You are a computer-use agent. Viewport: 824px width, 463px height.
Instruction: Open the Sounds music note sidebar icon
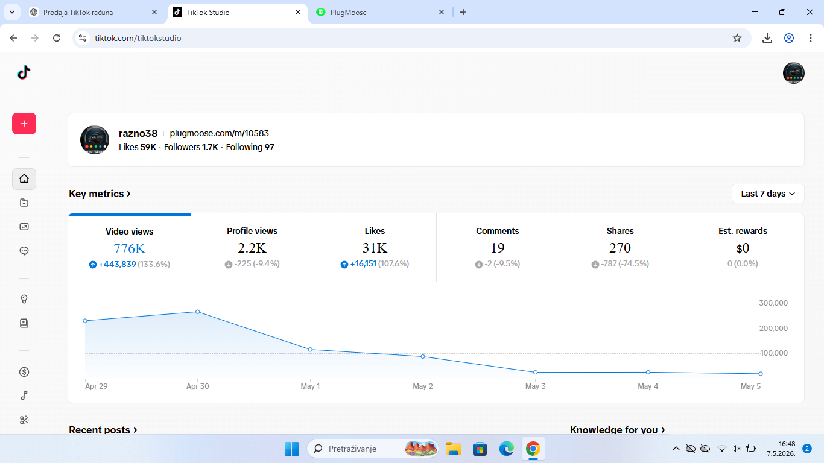[x=24, y=396]
